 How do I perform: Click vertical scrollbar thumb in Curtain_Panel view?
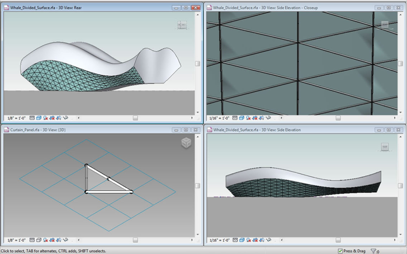pos(198,186)
